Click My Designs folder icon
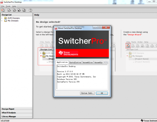The height and width of the screenshot is (122, 157). click(x=5, y=21)
